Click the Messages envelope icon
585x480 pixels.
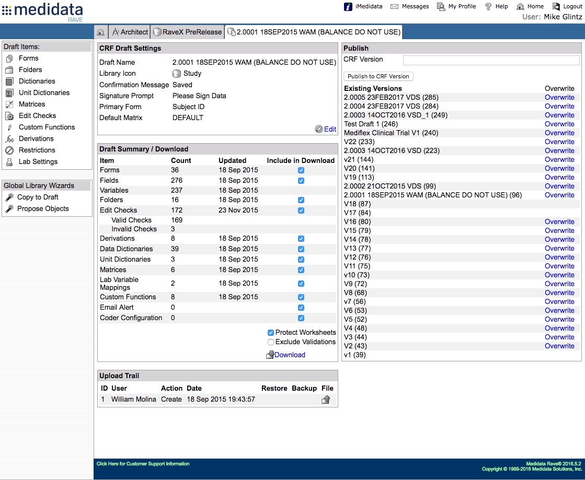point(394,7)
